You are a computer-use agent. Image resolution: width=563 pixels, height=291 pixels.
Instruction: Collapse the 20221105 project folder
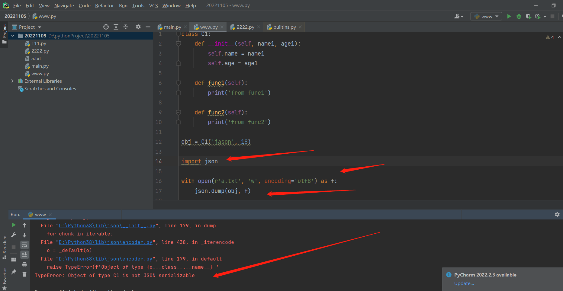coord(13,36)
